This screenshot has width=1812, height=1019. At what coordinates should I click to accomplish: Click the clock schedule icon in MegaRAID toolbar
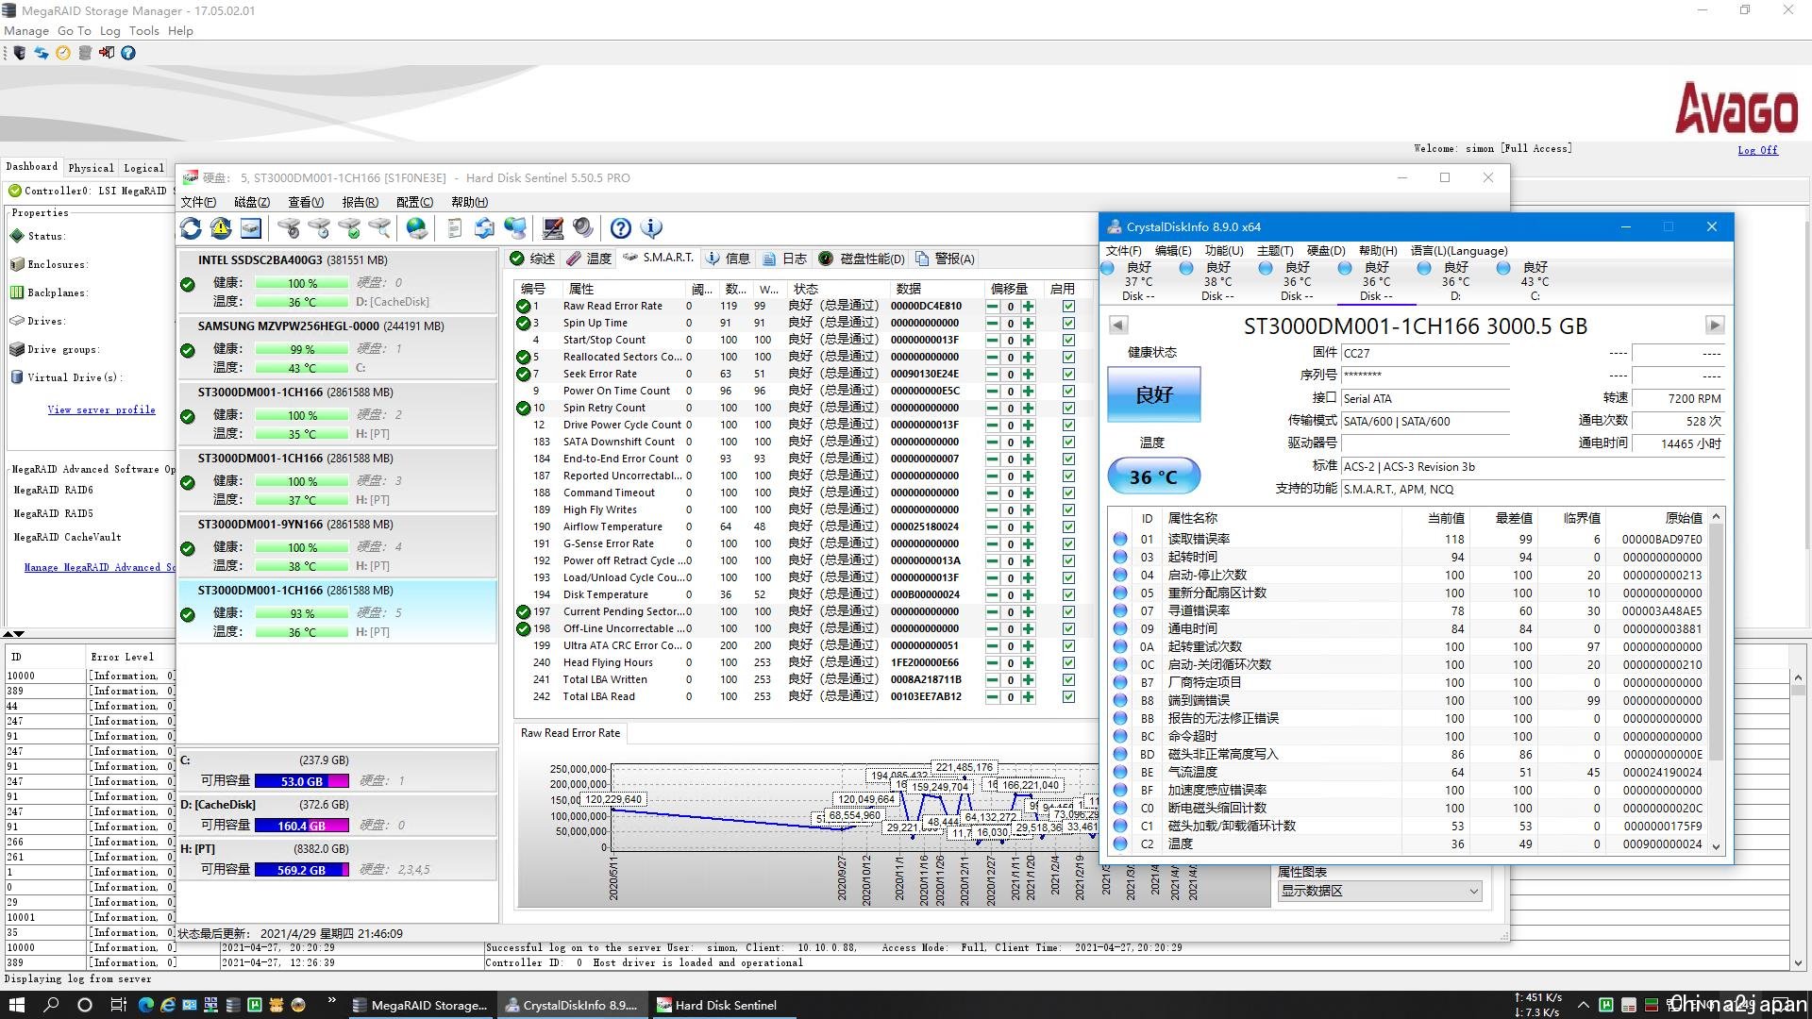62,53
